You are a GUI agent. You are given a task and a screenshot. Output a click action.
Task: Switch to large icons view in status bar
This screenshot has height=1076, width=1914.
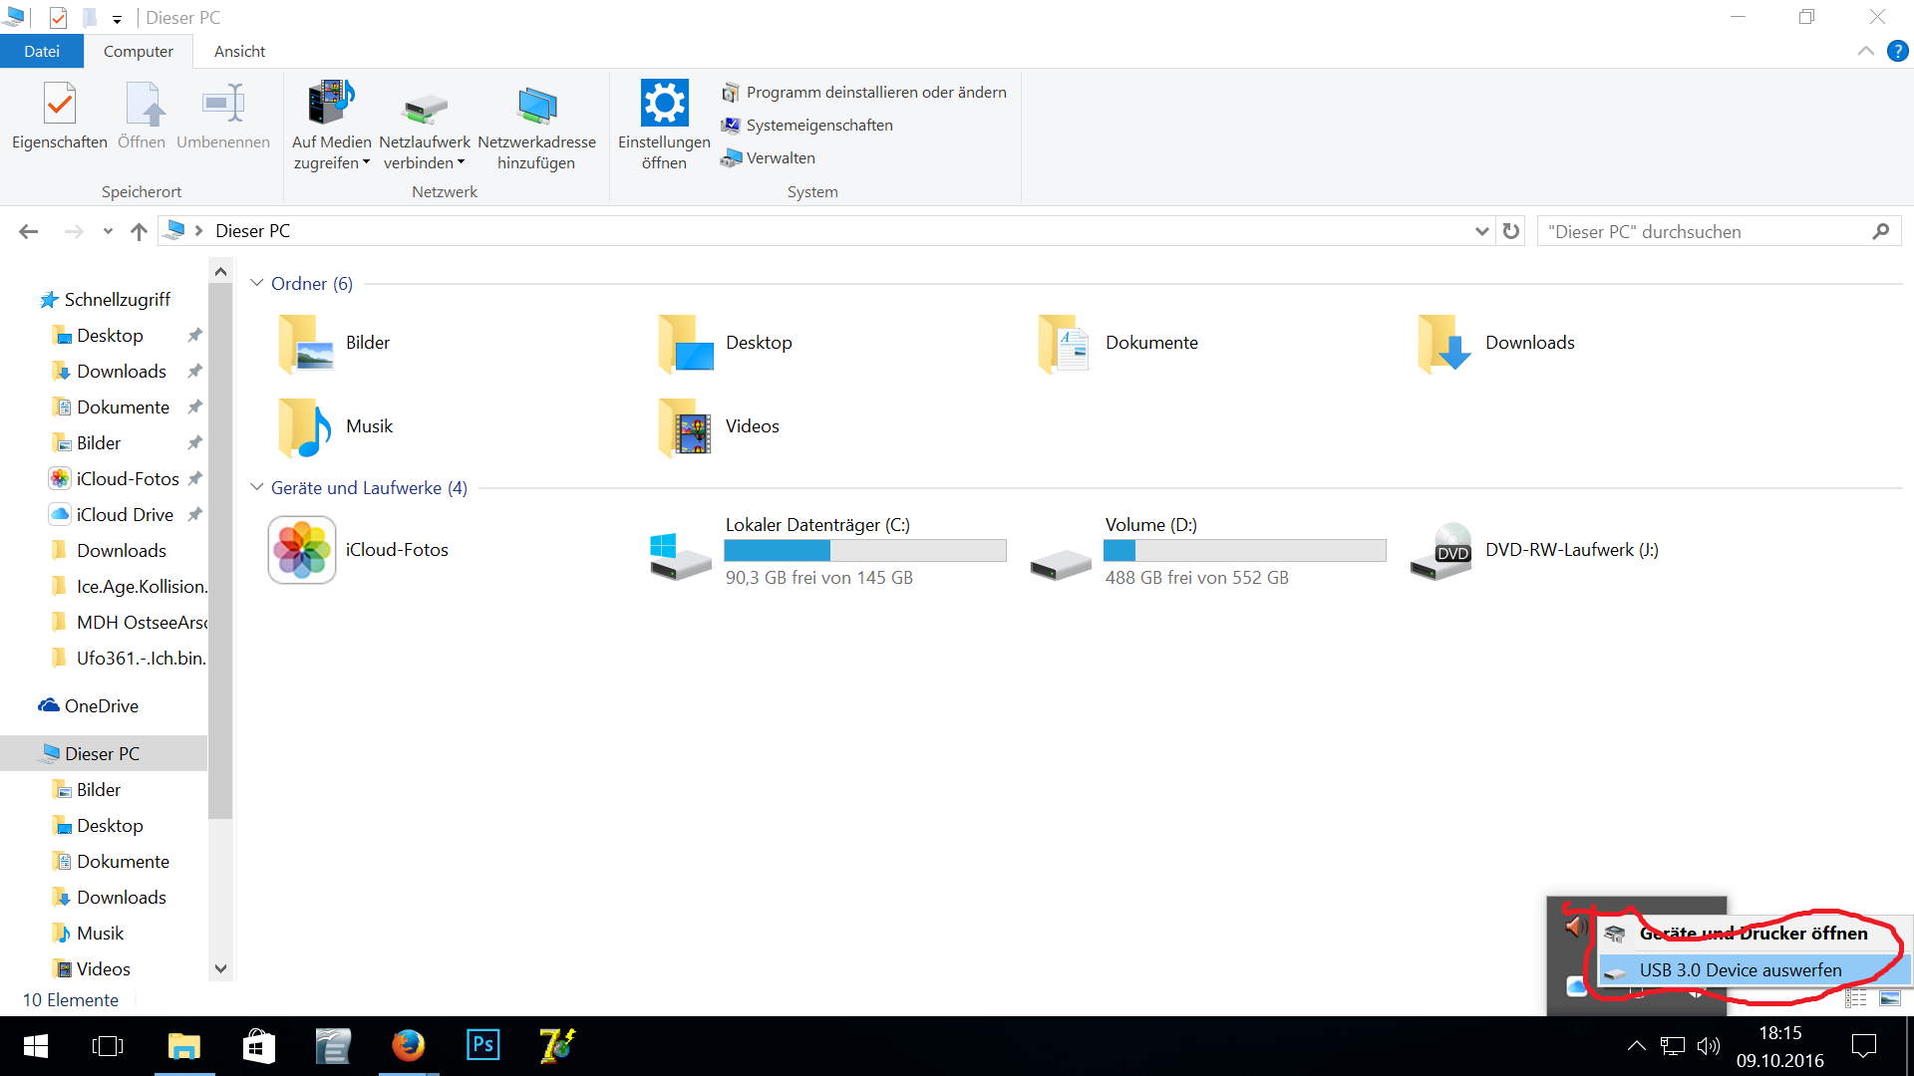[x=1890, y=998]
